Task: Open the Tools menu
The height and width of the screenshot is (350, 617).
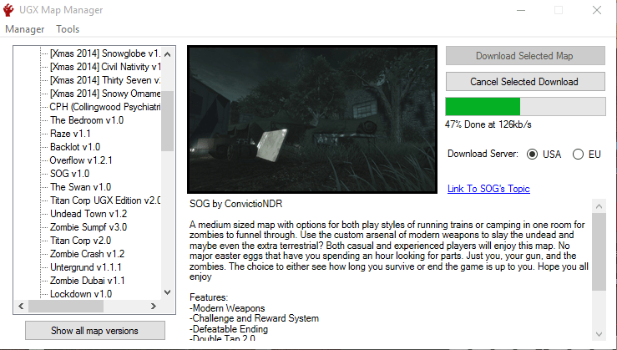Action: [x=68, y=29]
